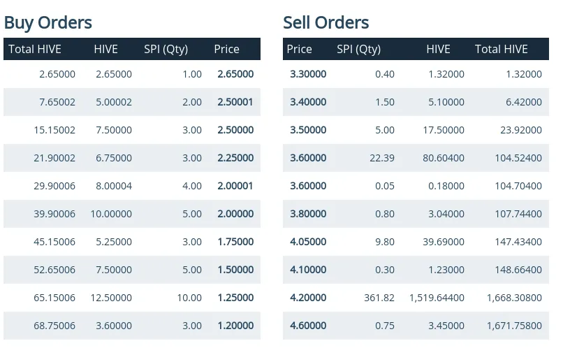This screenshot has width=563, height=348.
Task: Select the 1,519.64400 HIVE amount
Action: point(437,298)
